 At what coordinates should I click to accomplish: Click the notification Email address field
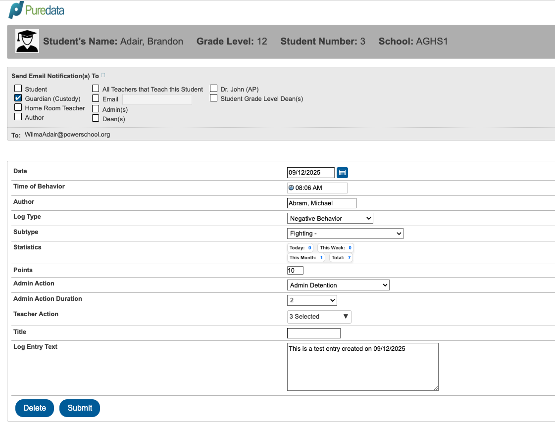157,99
